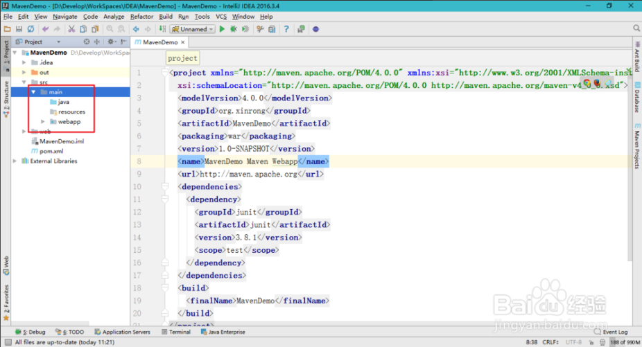Click the Scroll from Source target icon
The width and height of the screenshot is (642, 347).
click(x=87, y=42)
